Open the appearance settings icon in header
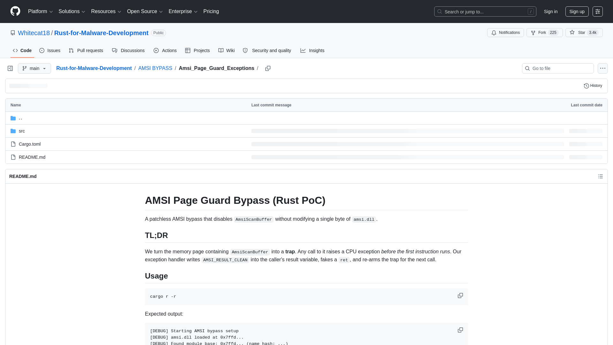 [598, 11]
